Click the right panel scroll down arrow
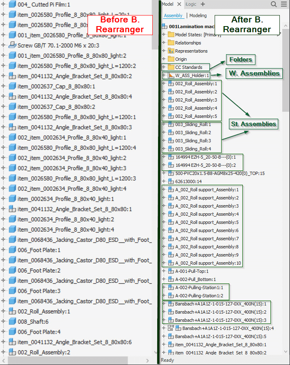Image resolution: width=290 pixels, height=365 pixels. [286, 352]
